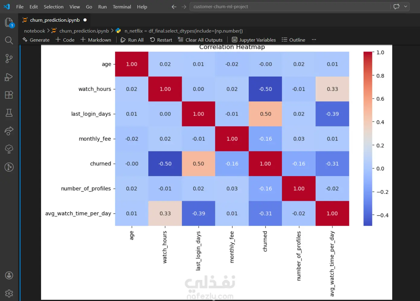The height and width of the screenshot is (301, 420).
Task: Open the Extensions view
Action: 9,95
